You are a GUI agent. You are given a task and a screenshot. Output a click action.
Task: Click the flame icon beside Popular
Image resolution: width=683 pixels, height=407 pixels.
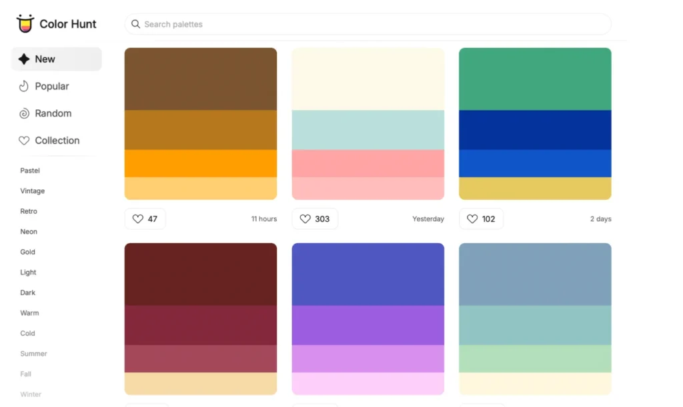(24, 87)
